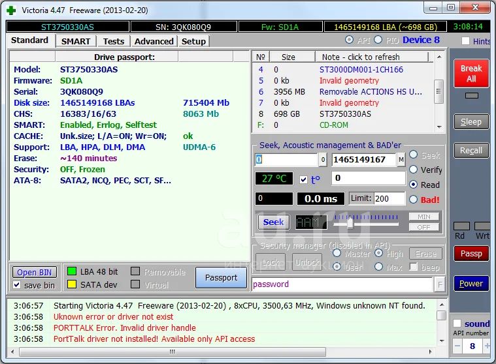The width and height of the screenshot is (496, 364).
Task: Click the AAM display indicator
Action: coord(311,222)
